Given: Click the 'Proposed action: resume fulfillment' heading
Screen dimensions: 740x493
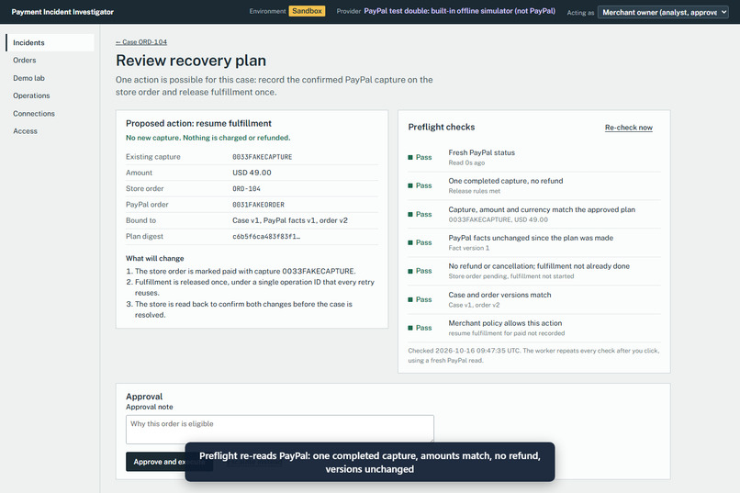Looking at the screenshot, I should (198, 124).
